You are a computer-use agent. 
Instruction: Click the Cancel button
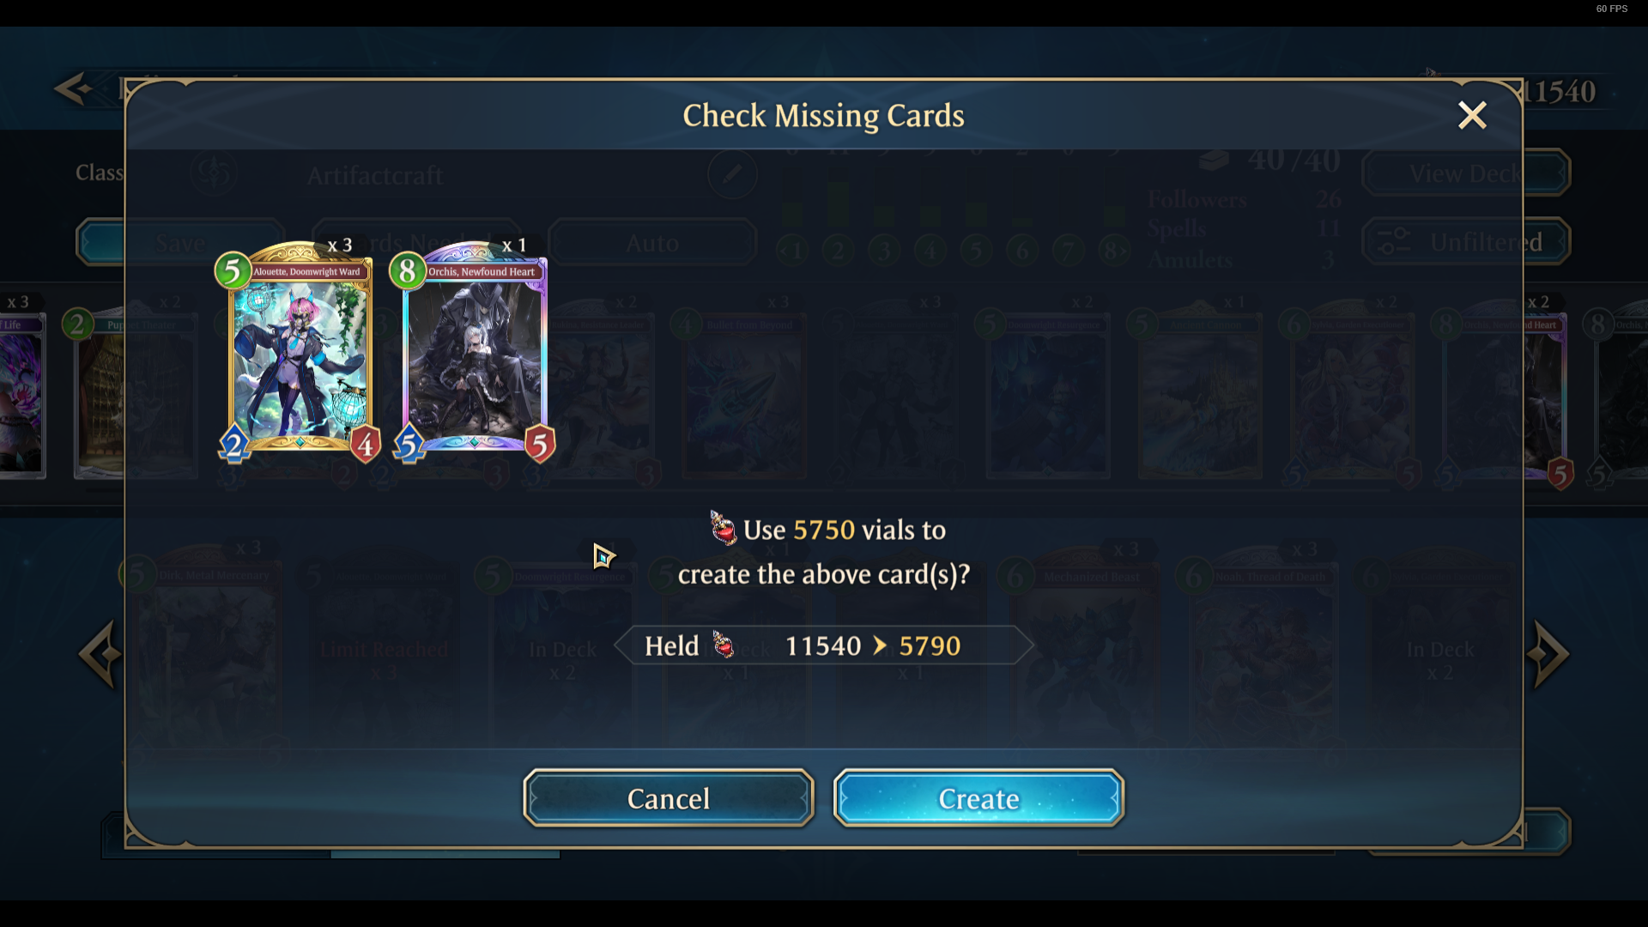coord(669,798)
